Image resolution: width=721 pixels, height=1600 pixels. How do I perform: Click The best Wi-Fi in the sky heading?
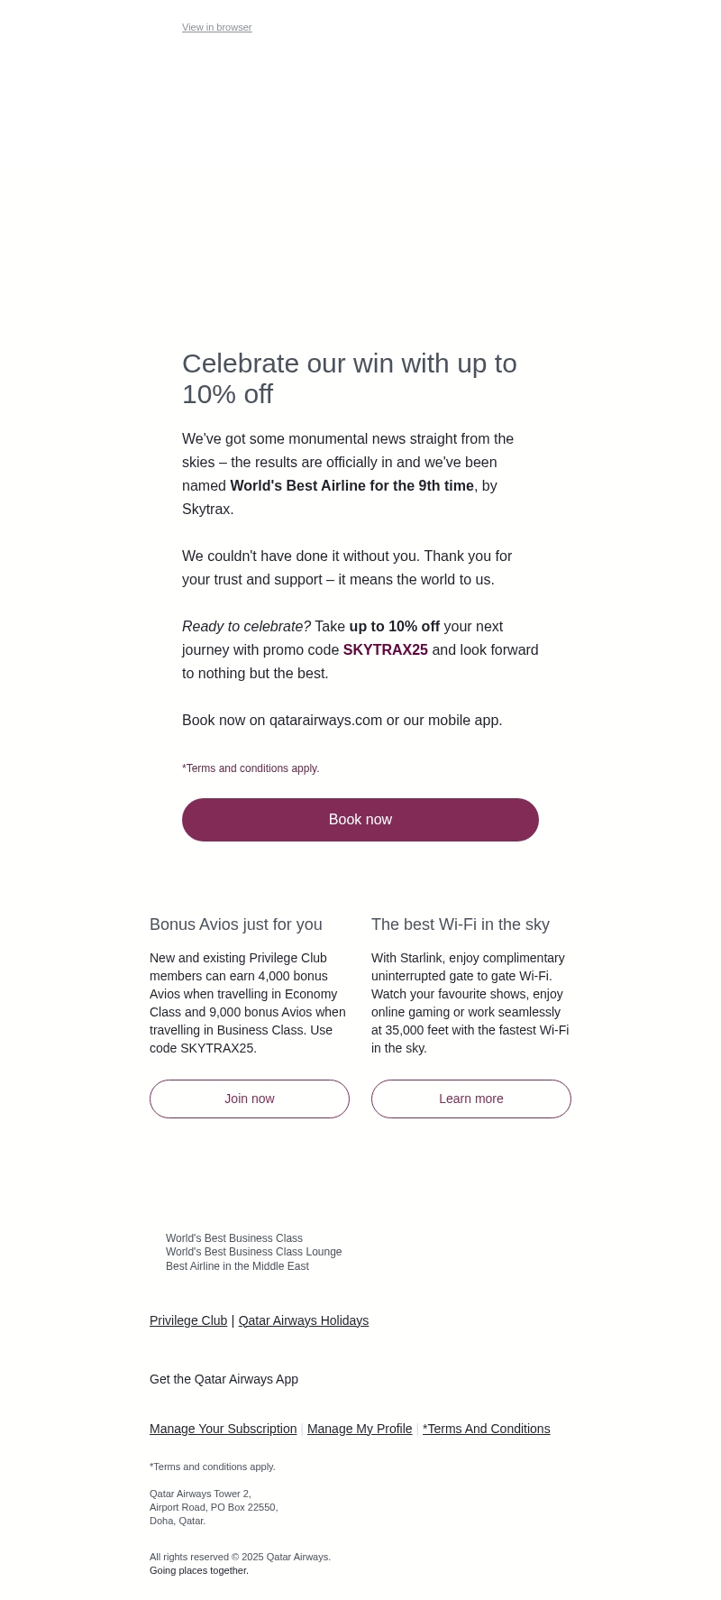[461, 924]
